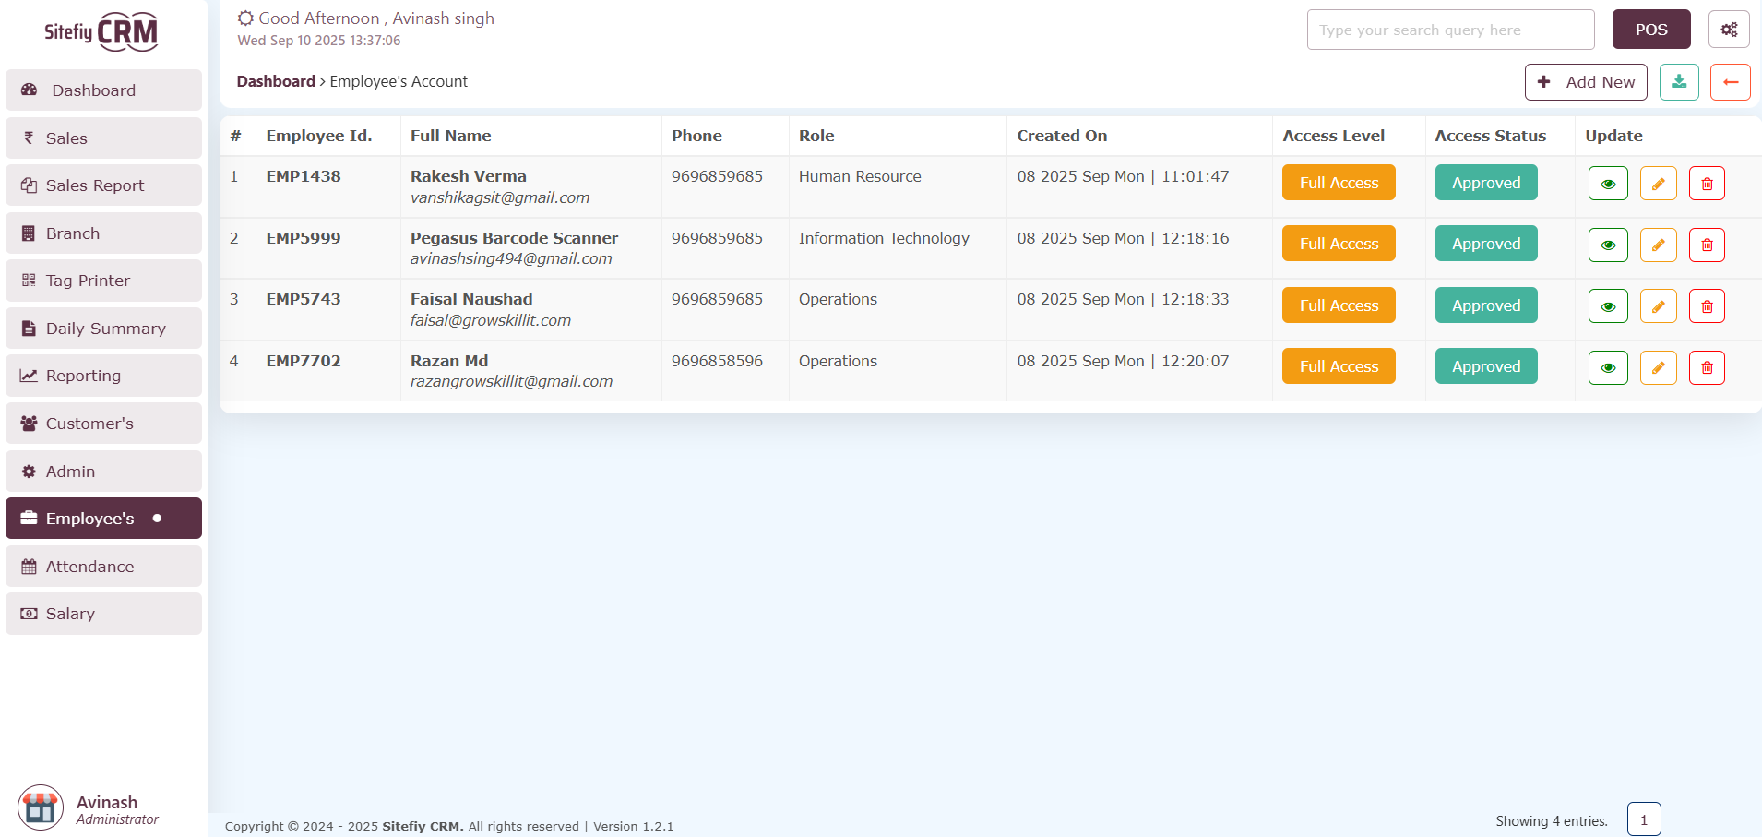Edit Faisal Naushad with the pencil icon
This screenshot has height=837, width=1762.
[1658, 306]
